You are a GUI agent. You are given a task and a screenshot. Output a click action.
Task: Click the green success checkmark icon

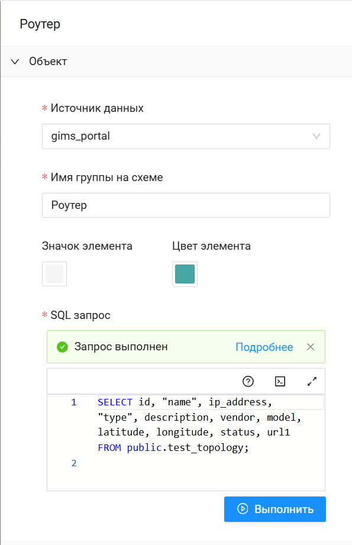coord(62,347)
